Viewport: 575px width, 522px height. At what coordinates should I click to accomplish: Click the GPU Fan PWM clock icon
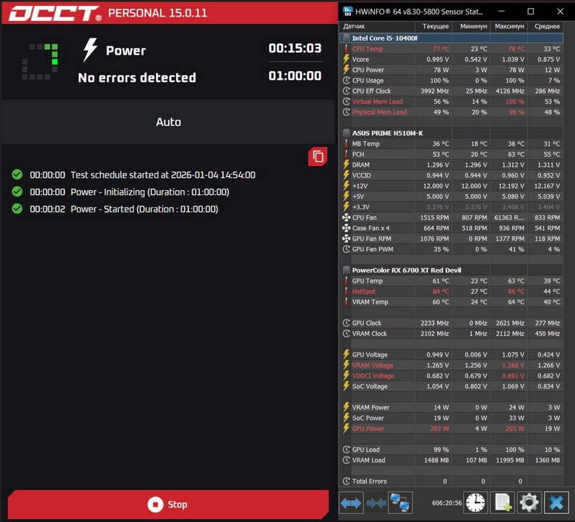pos(346,249)
